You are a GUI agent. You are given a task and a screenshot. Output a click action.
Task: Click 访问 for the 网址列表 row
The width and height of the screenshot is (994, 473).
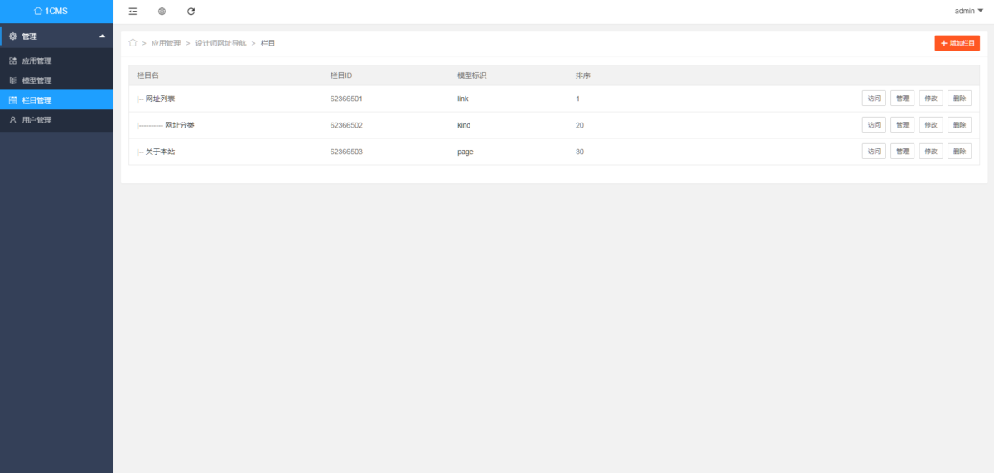click(874, 99)
